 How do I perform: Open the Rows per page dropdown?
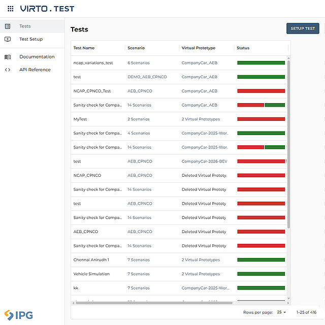click(281, 312)
